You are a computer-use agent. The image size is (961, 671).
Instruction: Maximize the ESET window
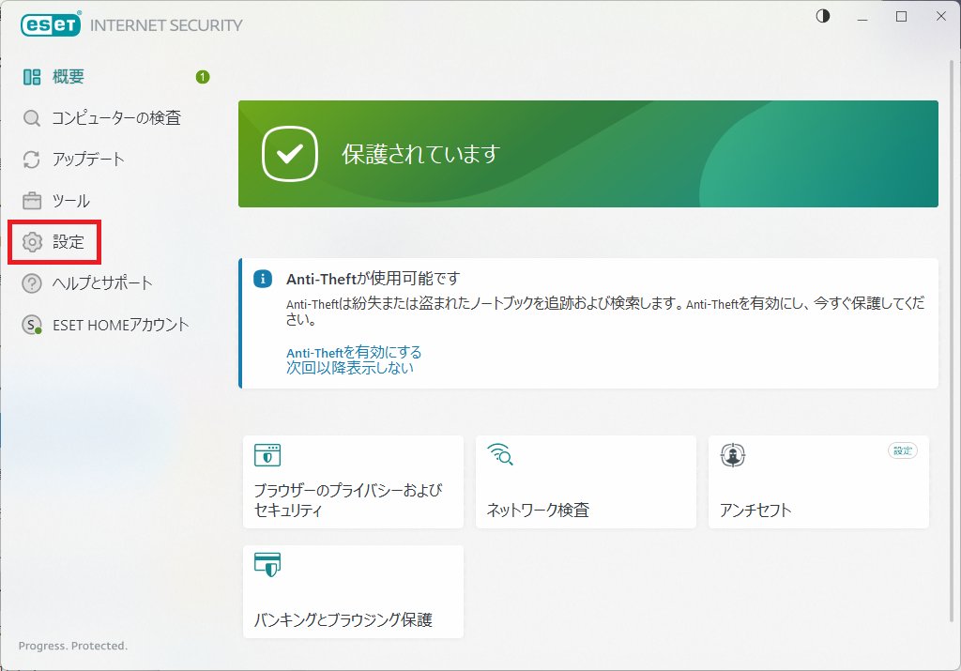pyautogui.click(x=902, y=17)
